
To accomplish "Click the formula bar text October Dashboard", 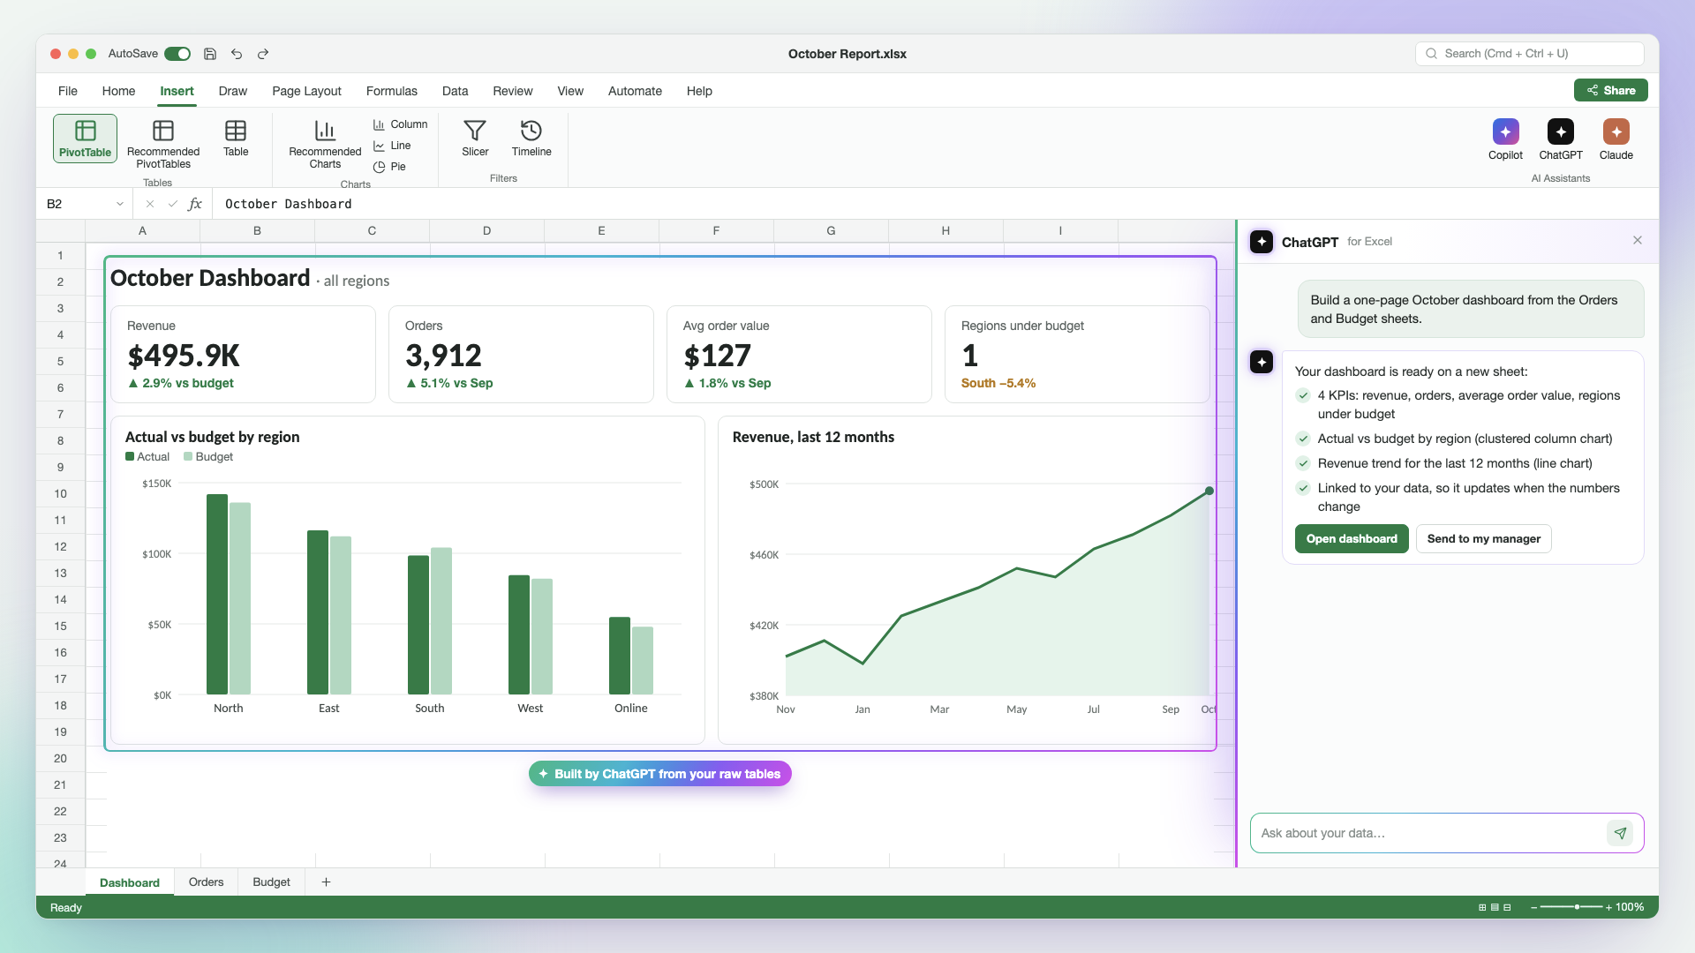I will pyautogui.click(x=288, y=204).
